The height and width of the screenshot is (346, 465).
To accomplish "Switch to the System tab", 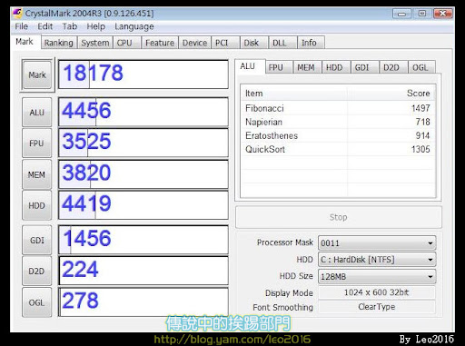I will tap(95, 43).
